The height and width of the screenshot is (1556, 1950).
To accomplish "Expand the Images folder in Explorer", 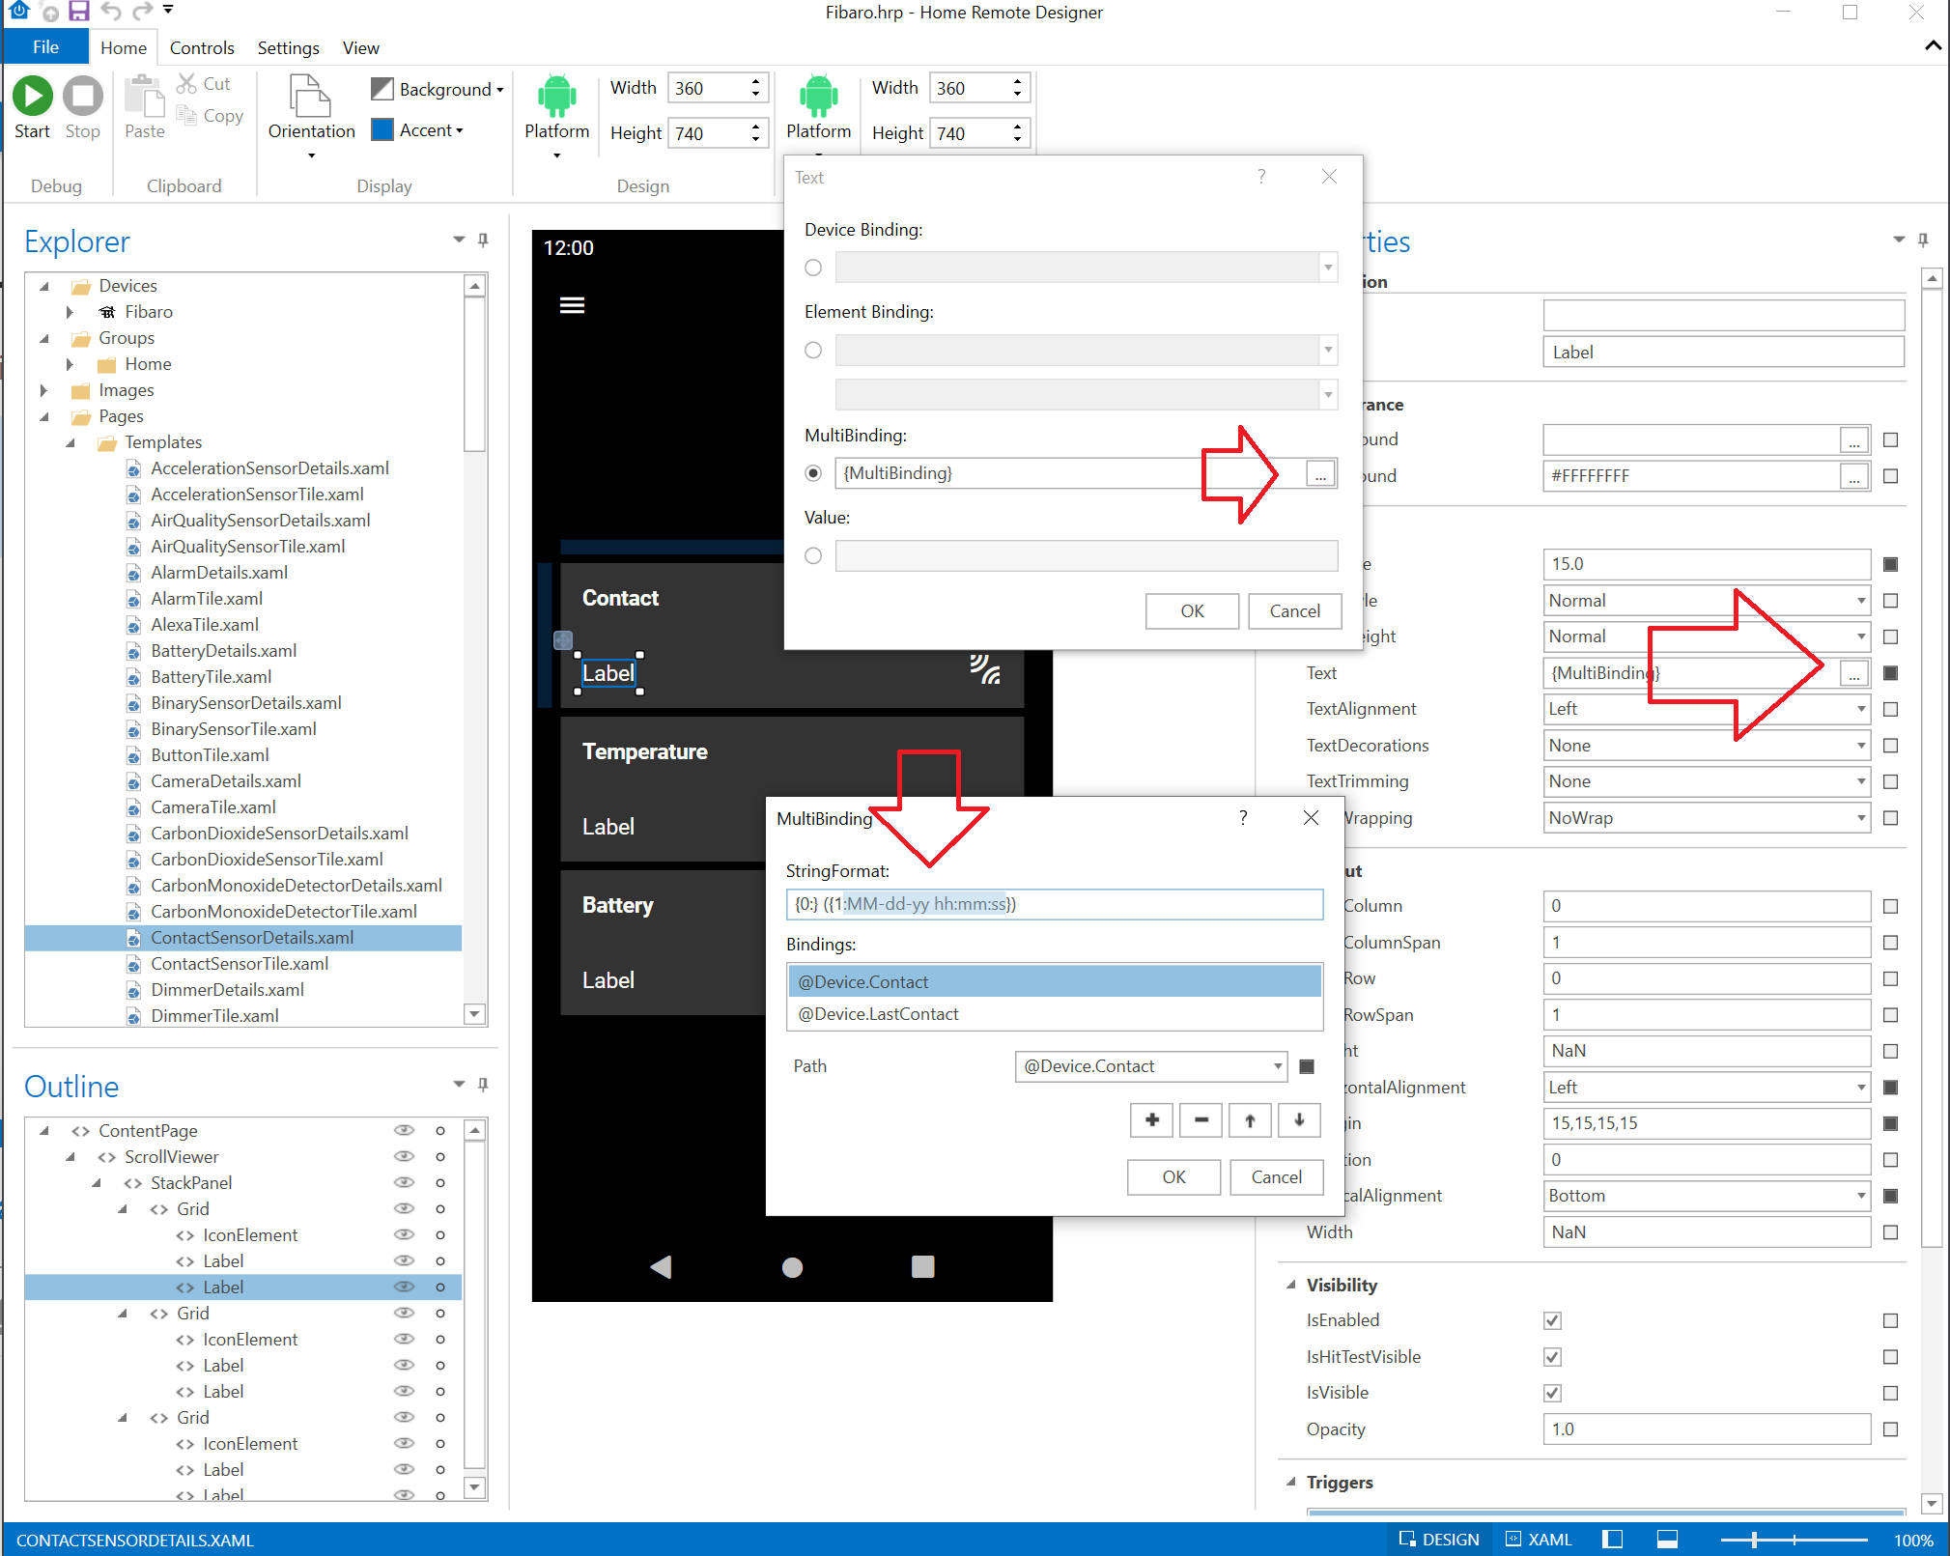I will tap(43, 390).
